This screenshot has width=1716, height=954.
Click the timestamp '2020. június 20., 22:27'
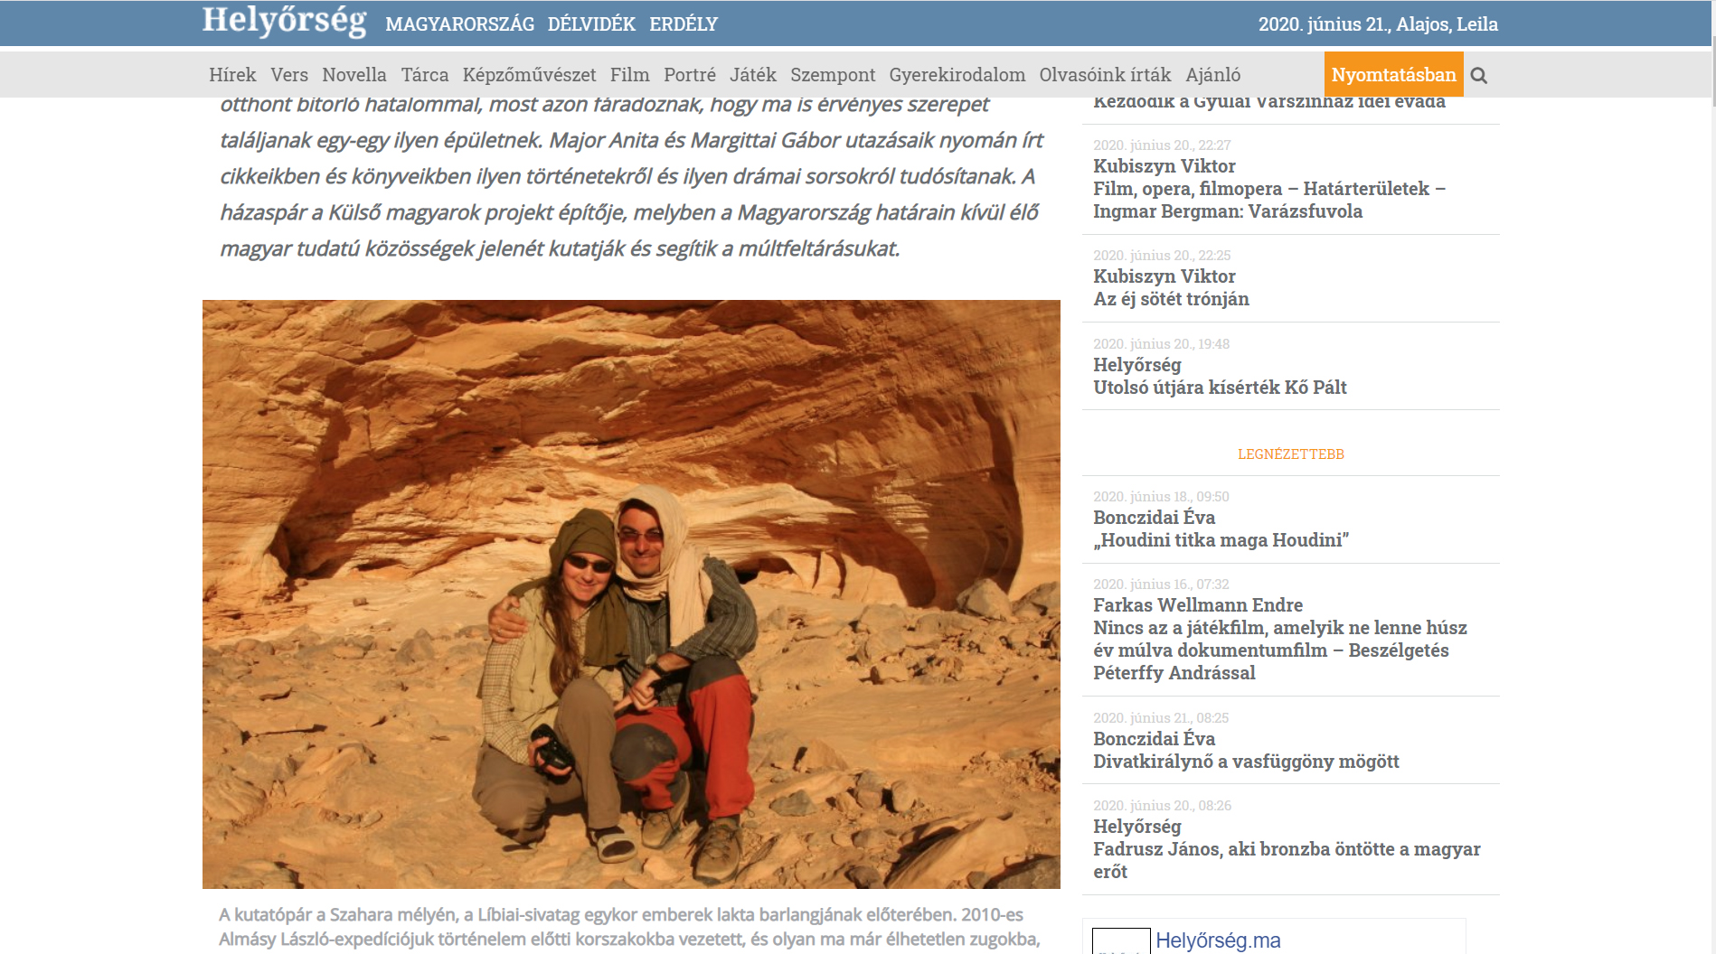click(x=1162, y=145)
